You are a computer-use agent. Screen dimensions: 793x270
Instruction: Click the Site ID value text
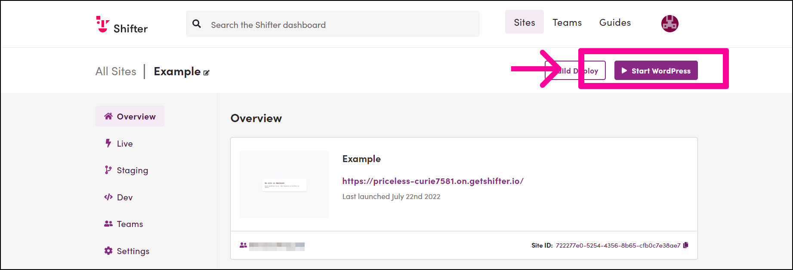pos(618,245)
